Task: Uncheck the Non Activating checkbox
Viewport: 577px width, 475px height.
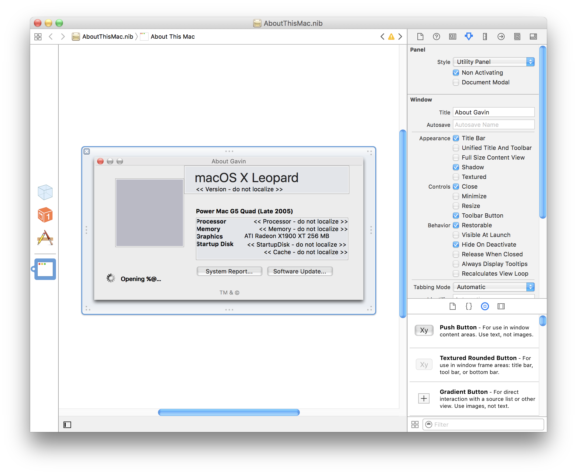Action: coord(456,73)
